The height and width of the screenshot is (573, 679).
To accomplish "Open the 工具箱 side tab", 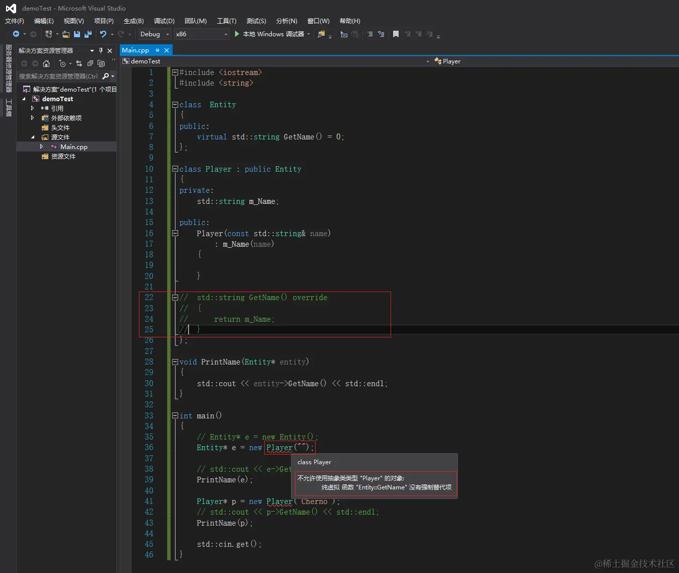I will [9, 108].
